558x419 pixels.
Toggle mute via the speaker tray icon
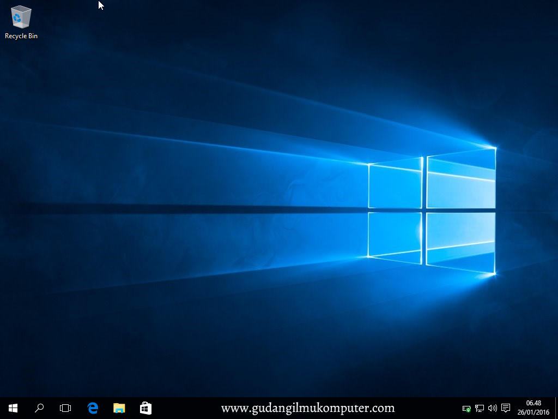pos(492,408)
